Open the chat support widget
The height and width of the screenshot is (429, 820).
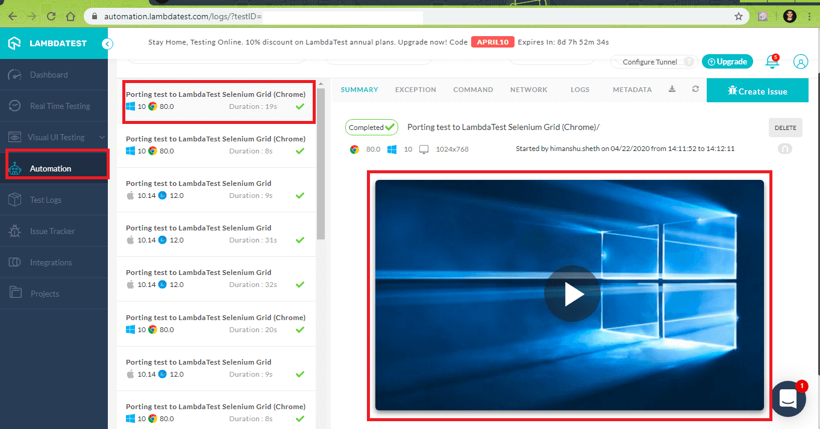click(788, 399)
